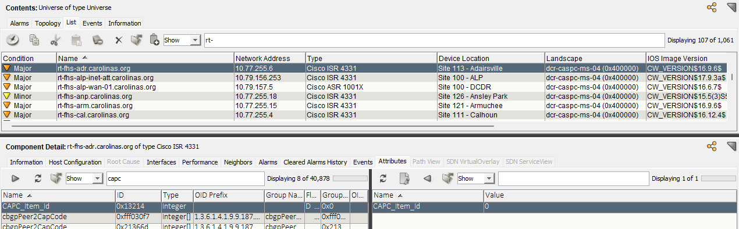Click the scissors cut icon
Image resolution: width=739 pixels, height=229 pixels.
[x=55, y=40]
